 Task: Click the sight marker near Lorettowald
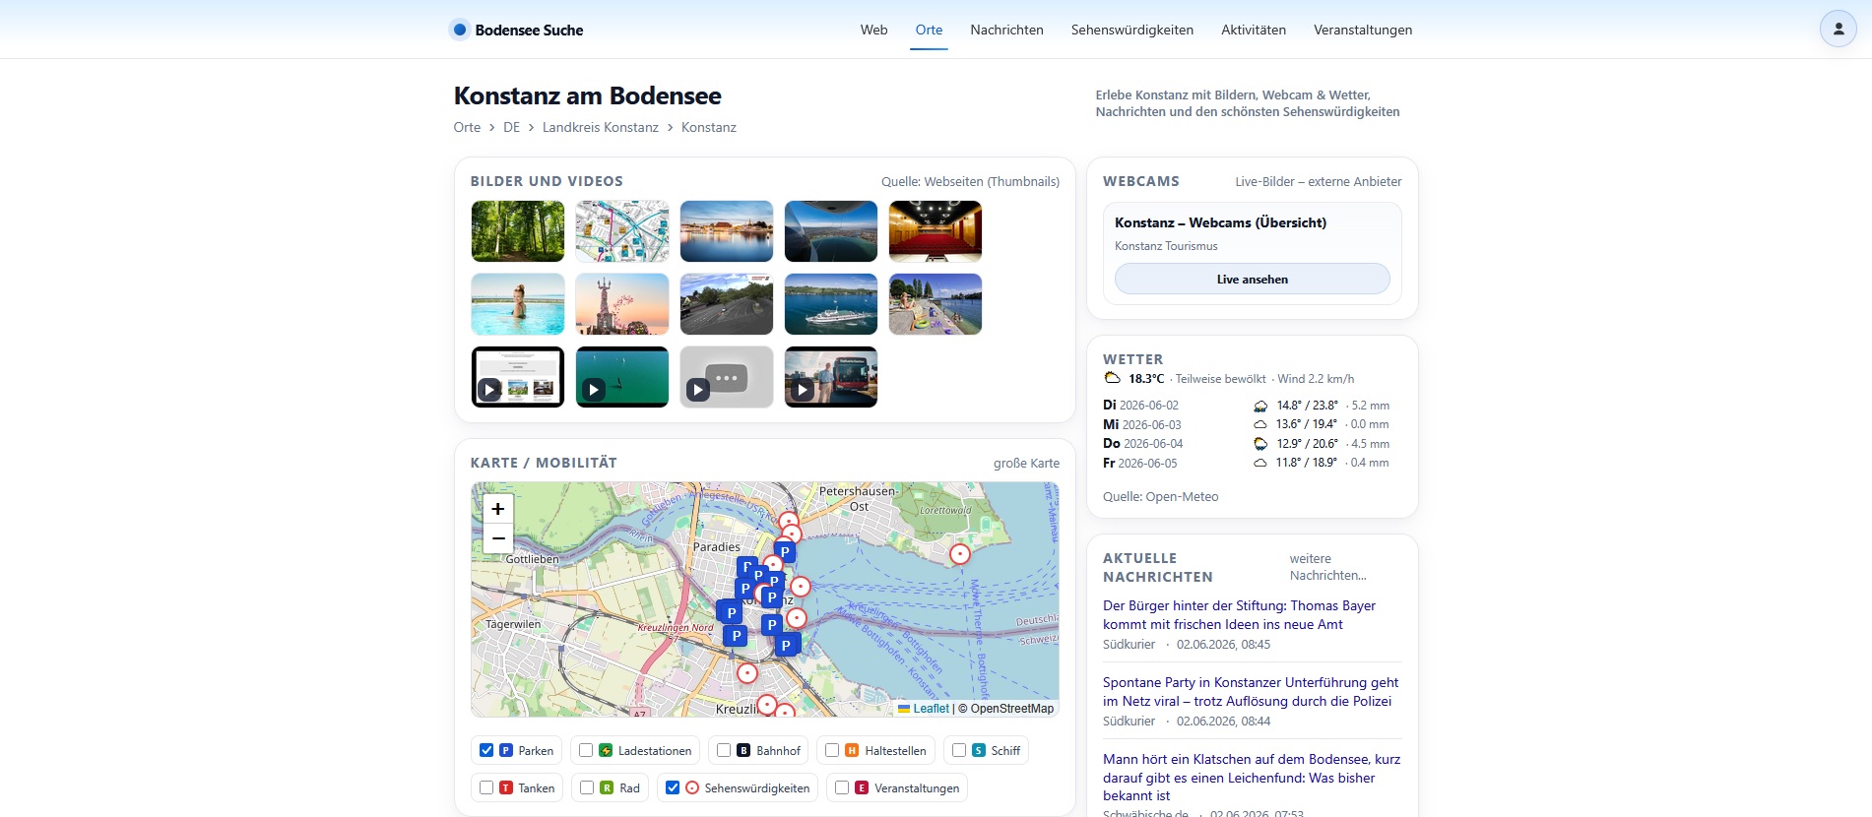(x=960, y=554)
